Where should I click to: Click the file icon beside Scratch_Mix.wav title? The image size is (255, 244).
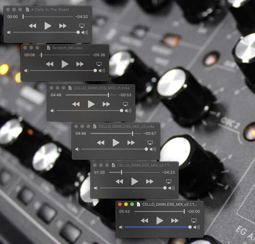[49, 48]
